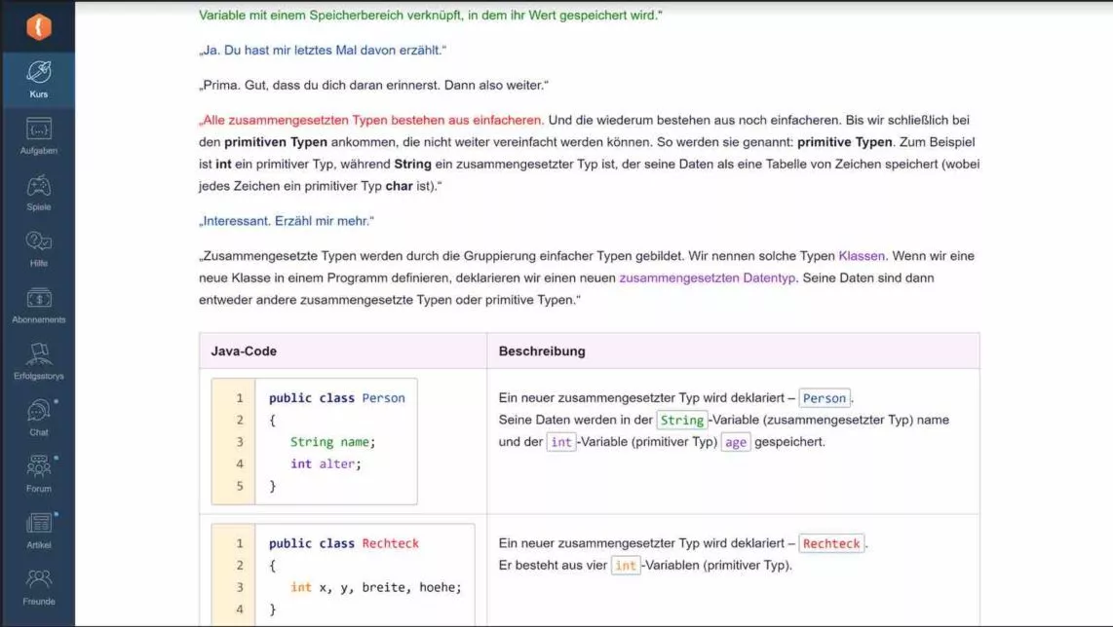Viewport: 1113px width, 627px height.
Task: Click the age code tag in description
Action: (x=736, y=442)
